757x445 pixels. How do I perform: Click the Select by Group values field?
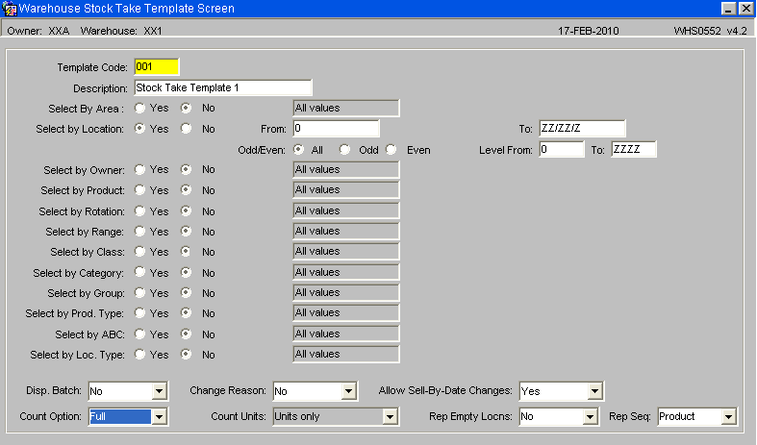346,292
